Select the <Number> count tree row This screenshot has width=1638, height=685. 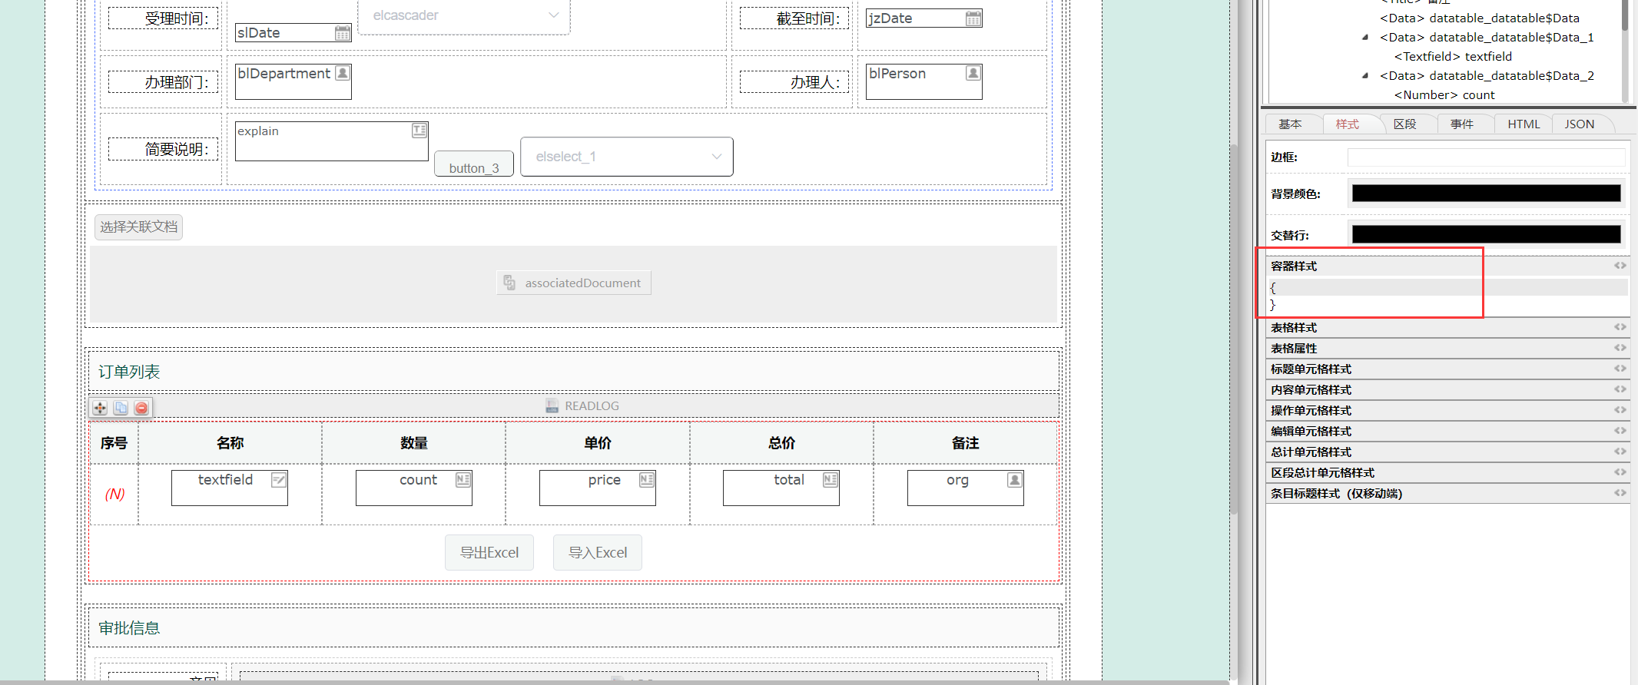(1444, 95)
